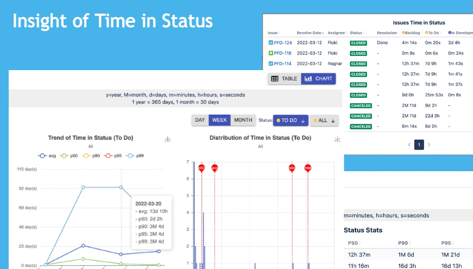Click the avg red marker pin
473x269 pixels.
[214, 168]
